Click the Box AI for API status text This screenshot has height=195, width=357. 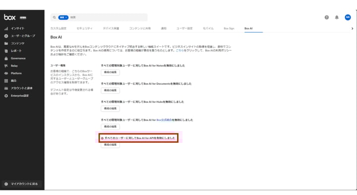tap(140, 138)
